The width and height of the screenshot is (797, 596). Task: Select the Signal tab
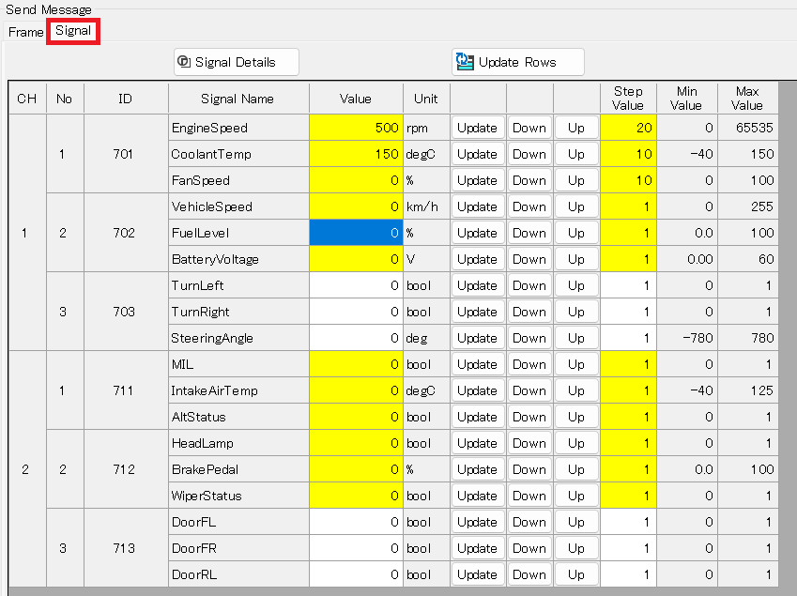click(73, 31)
